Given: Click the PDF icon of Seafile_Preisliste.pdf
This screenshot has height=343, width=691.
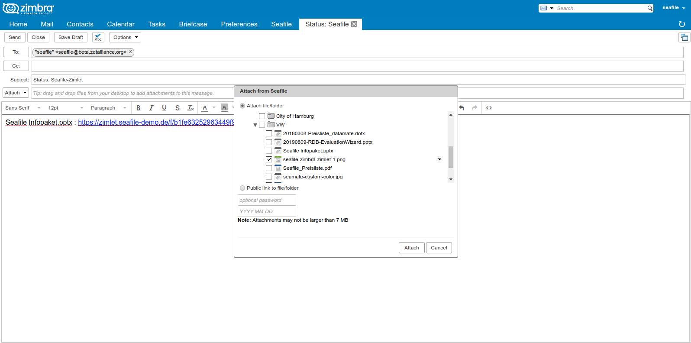Looking at the screenshot, I should click(278, 168).
